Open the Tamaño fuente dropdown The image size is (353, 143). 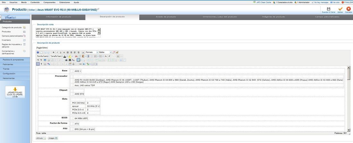pyautogui.click(x=56, y=56)
